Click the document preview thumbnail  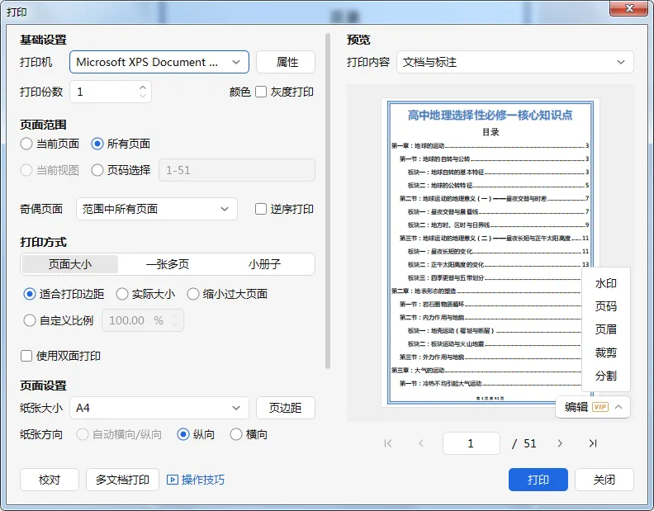pos(490,253)
